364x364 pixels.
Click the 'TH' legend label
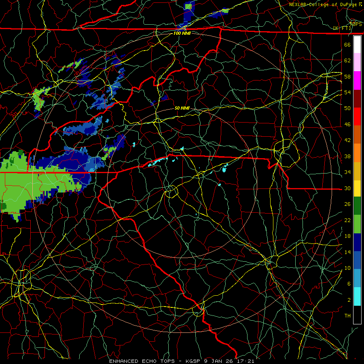pyautogui.click(x=347, y=316)
